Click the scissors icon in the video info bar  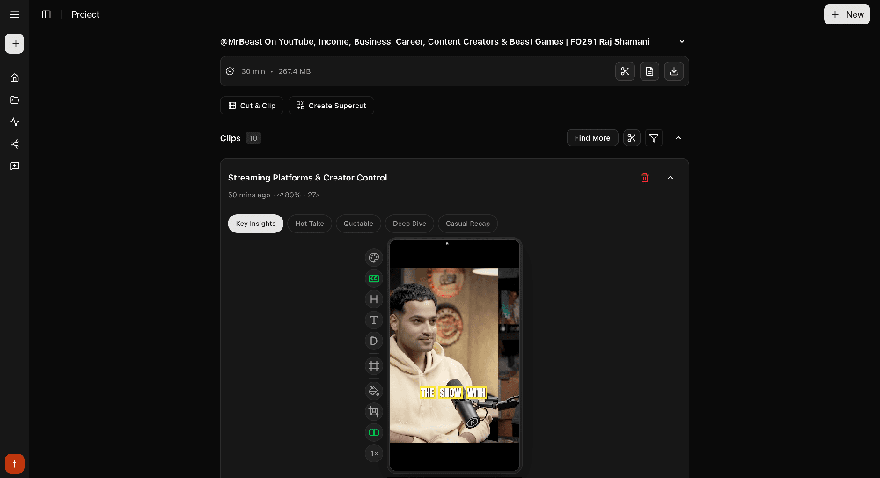625,71
